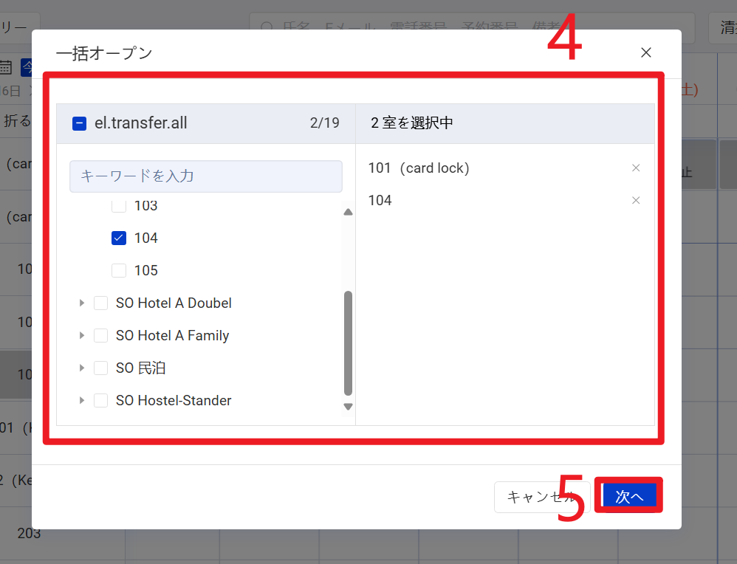Check the room 105 checkbox
Screen dimensions: 737x564
pos(118,270)
